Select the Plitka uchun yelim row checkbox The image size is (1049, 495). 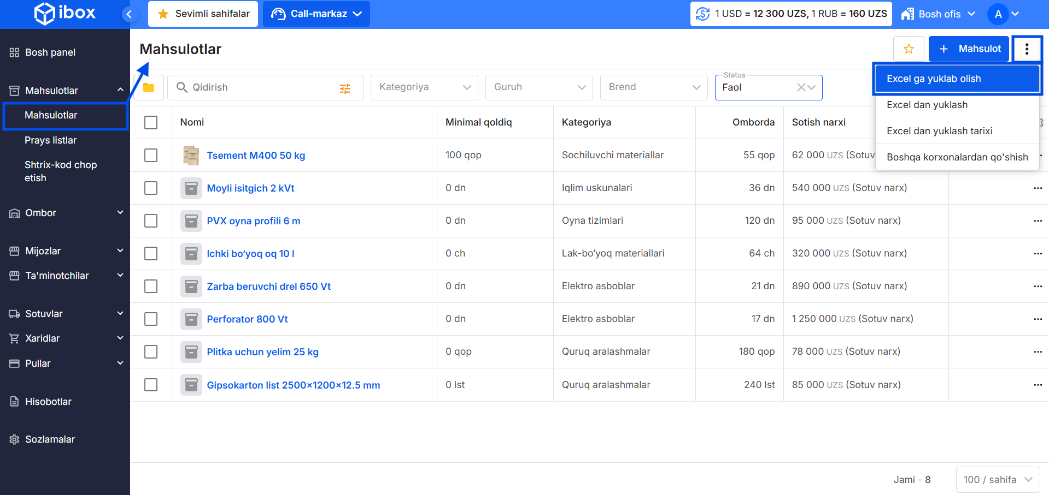(151, 352)
